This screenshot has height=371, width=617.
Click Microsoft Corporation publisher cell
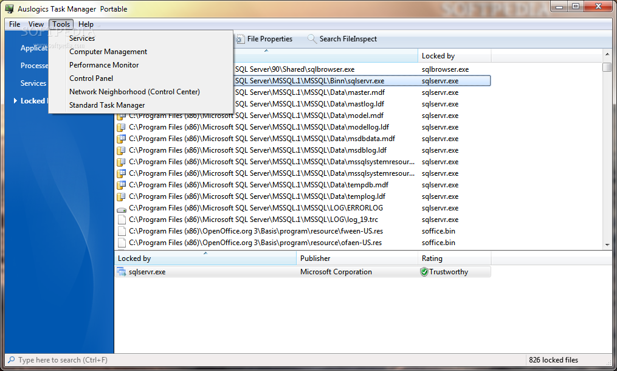336,272
